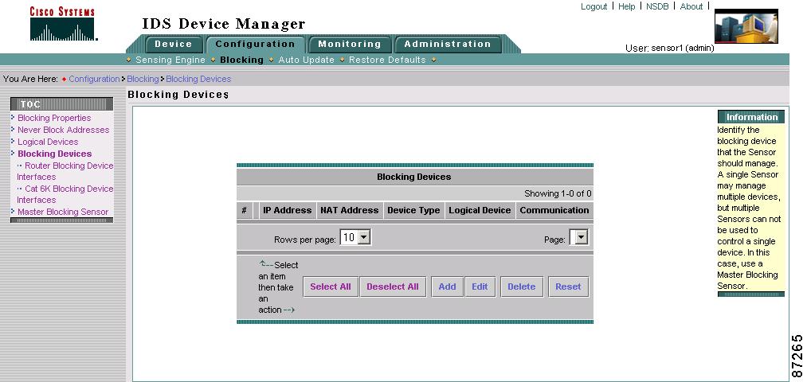The height and width of the screenshot is (382, 807).
Task: Click the Select All button
Action: (x=331, y=286)
